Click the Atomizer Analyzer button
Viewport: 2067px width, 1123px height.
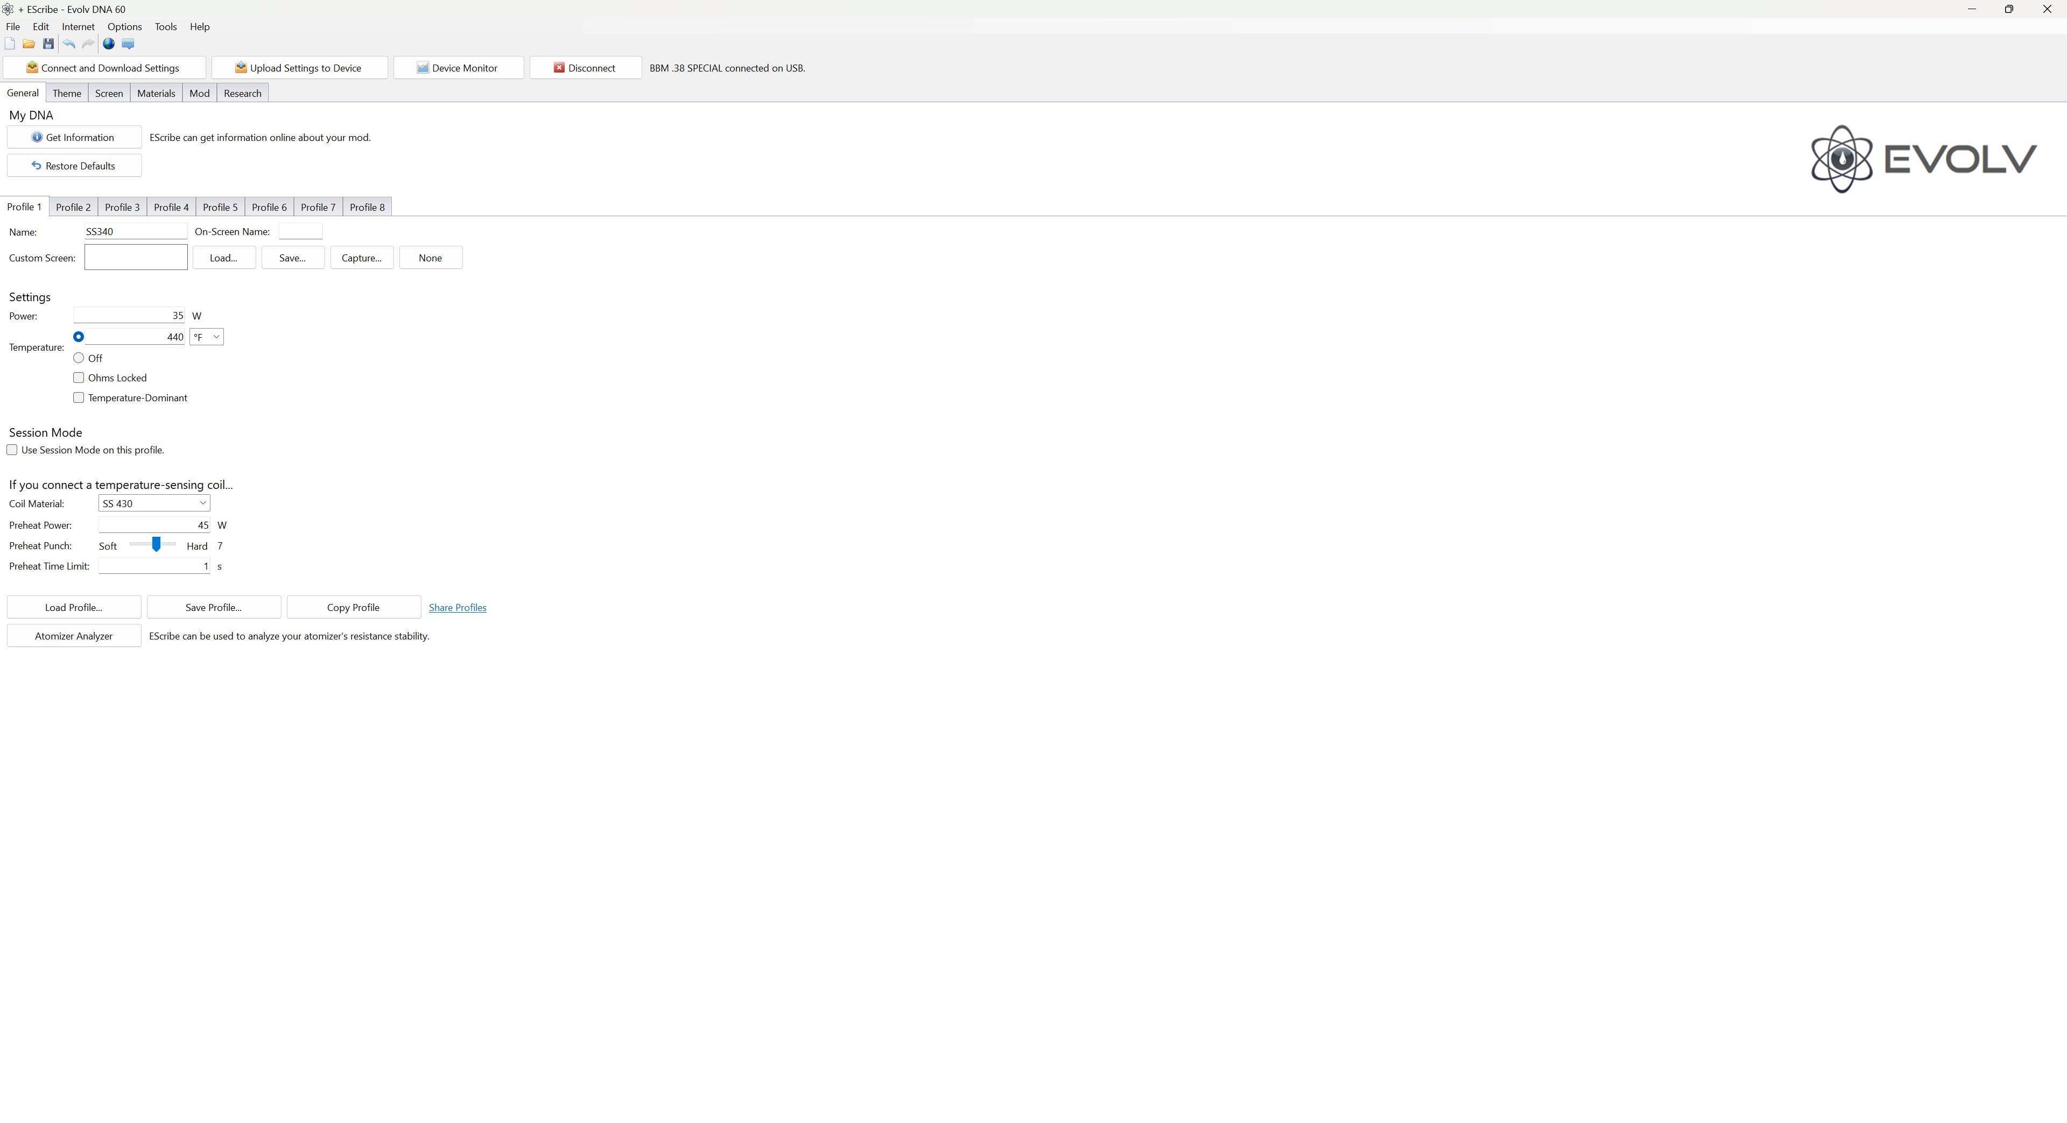click(x=74, y=636)
